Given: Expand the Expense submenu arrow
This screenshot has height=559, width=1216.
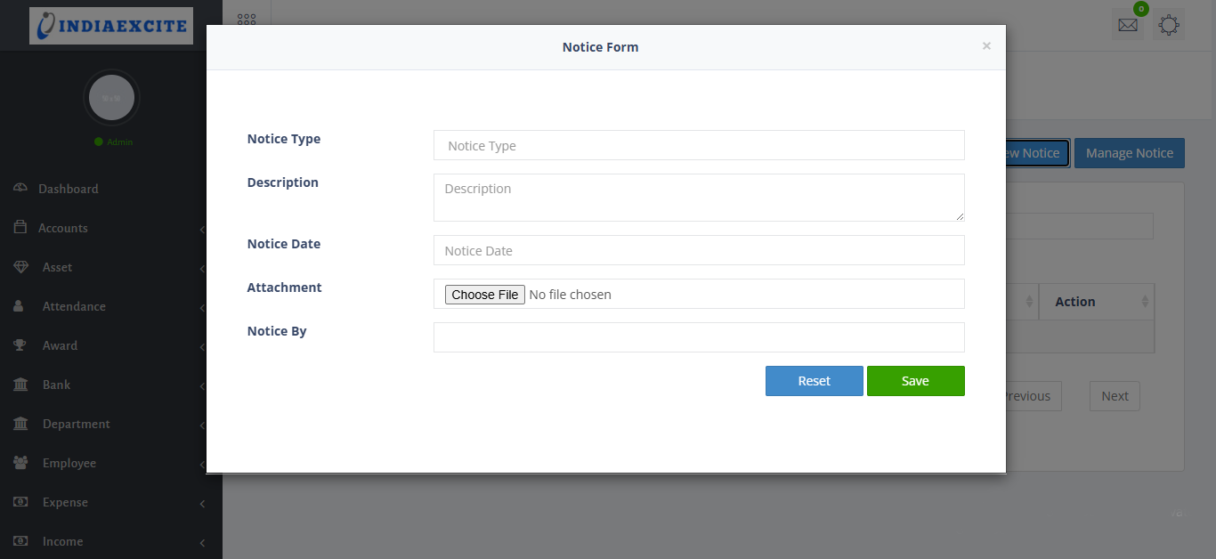Looking at the screenshot, I should pyautogui.click(x=203, y=504).
